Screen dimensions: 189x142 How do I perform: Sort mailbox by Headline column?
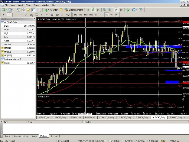coord(135,122)
